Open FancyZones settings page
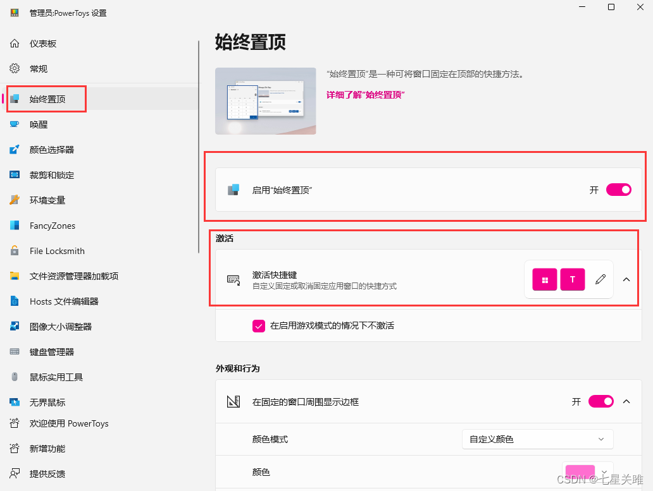The height and width of the screenshot is (491, 653). point(53,226)
